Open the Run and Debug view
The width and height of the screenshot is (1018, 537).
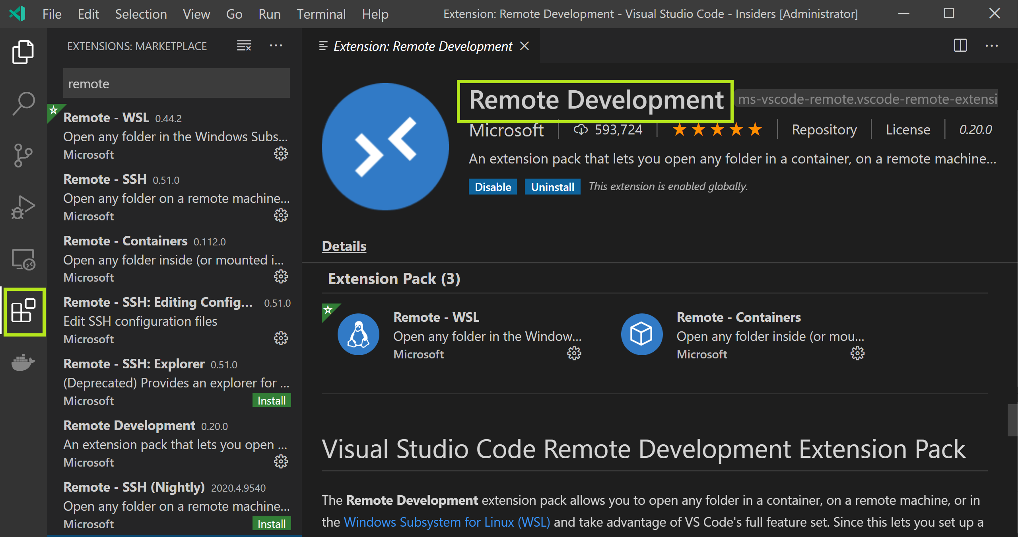point(23,207)
